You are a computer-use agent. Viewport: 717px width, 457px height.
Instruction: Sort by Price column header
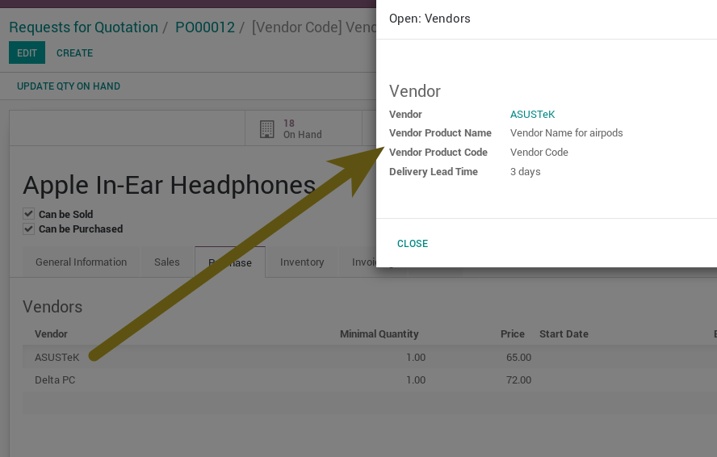513,334
